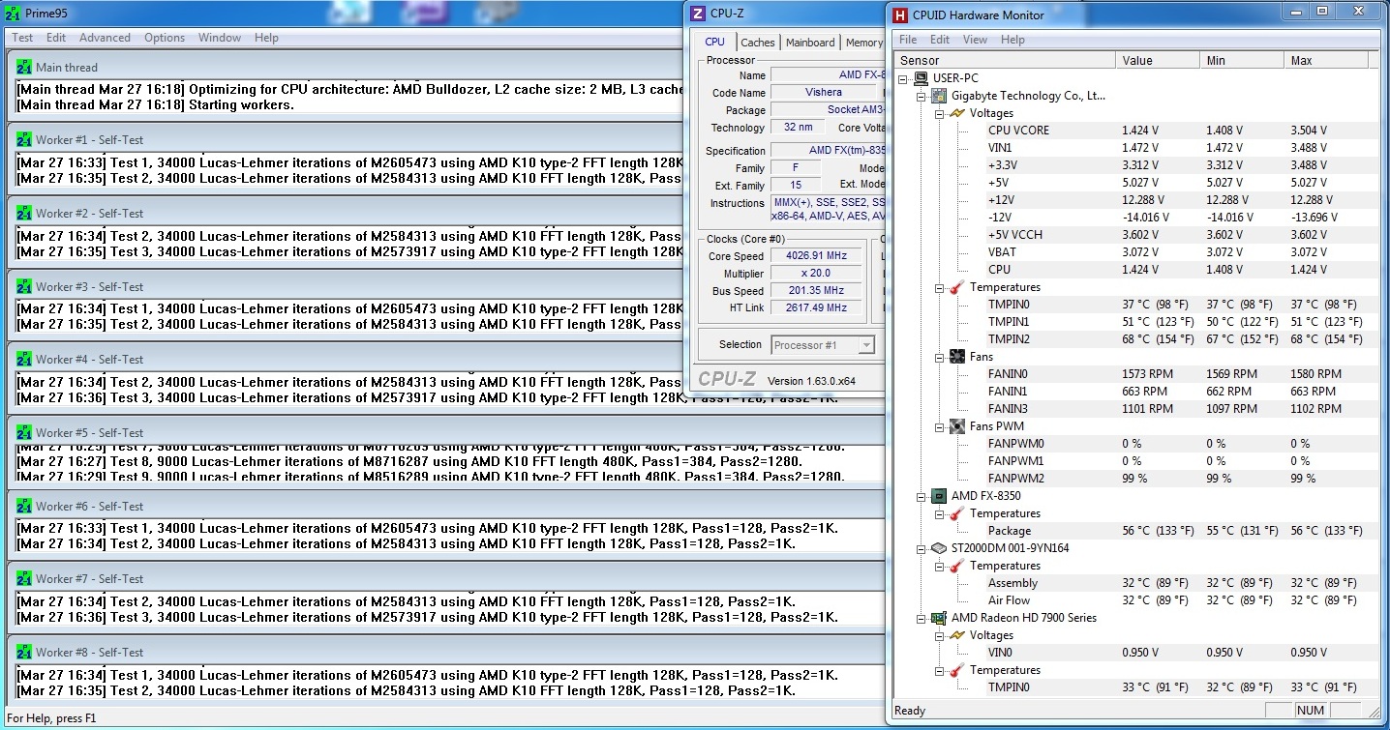Open the Options menu in Prime95
This screenshot has width=1390, height=730.
(165, 38)
